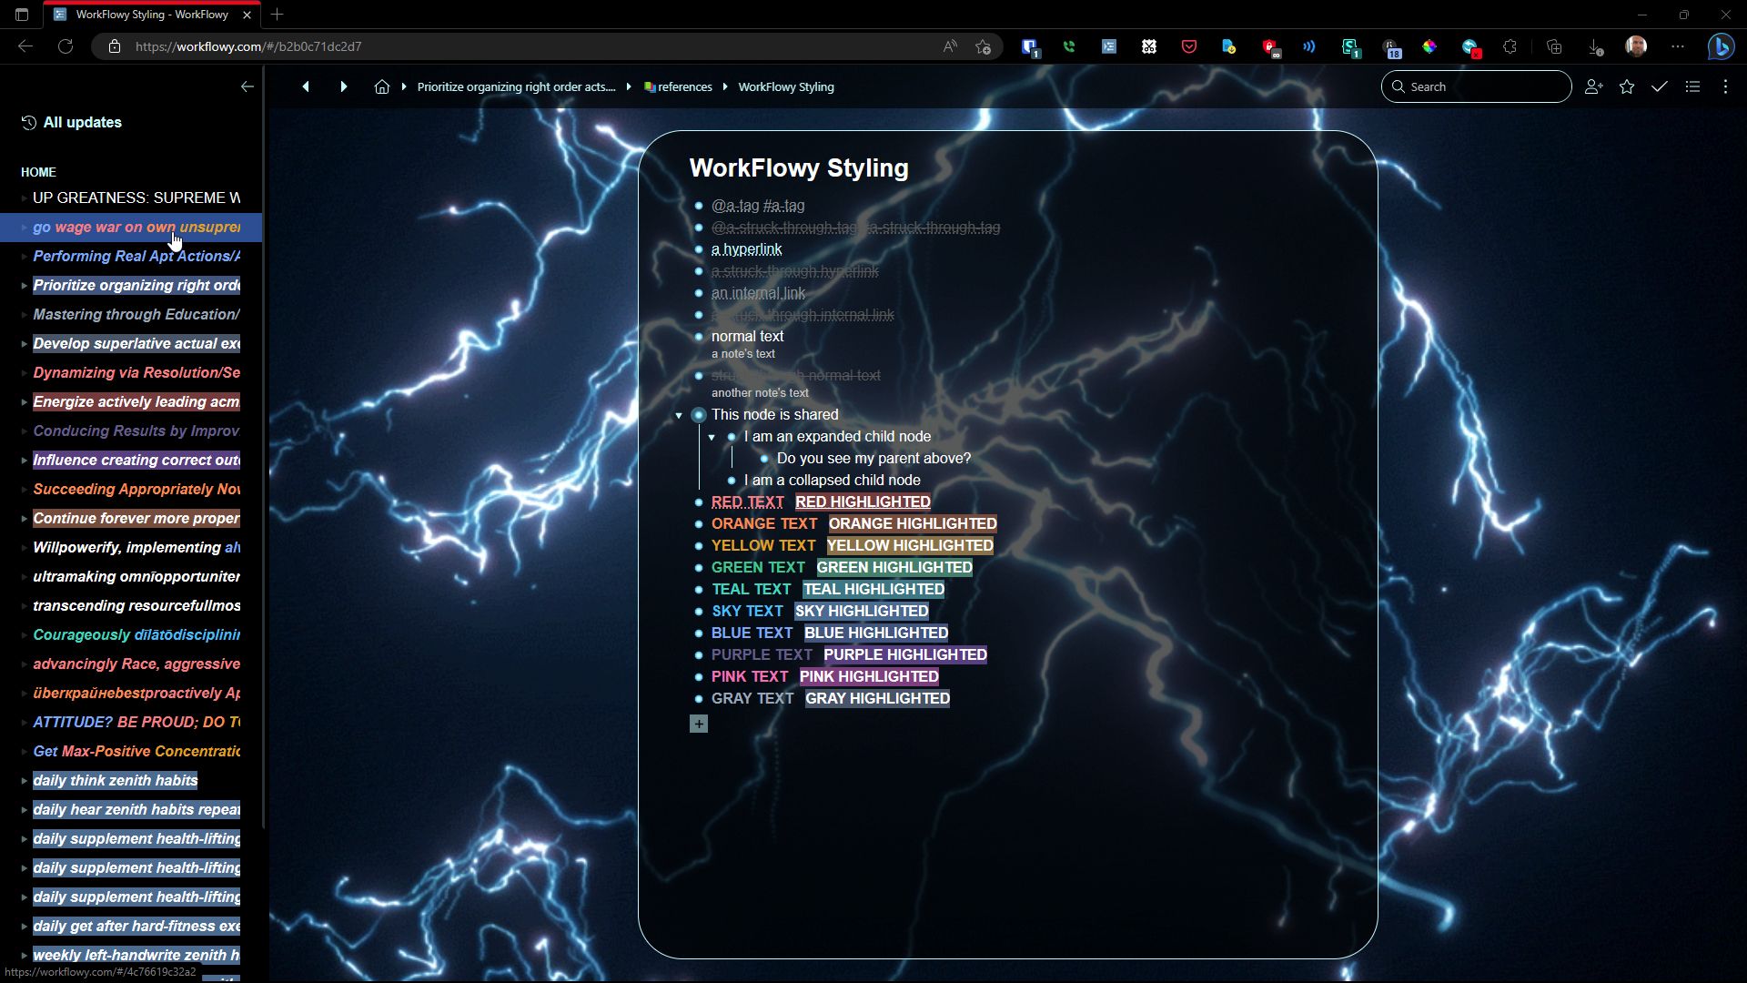Click the WorkFlowy home icon

coord(381,86)
